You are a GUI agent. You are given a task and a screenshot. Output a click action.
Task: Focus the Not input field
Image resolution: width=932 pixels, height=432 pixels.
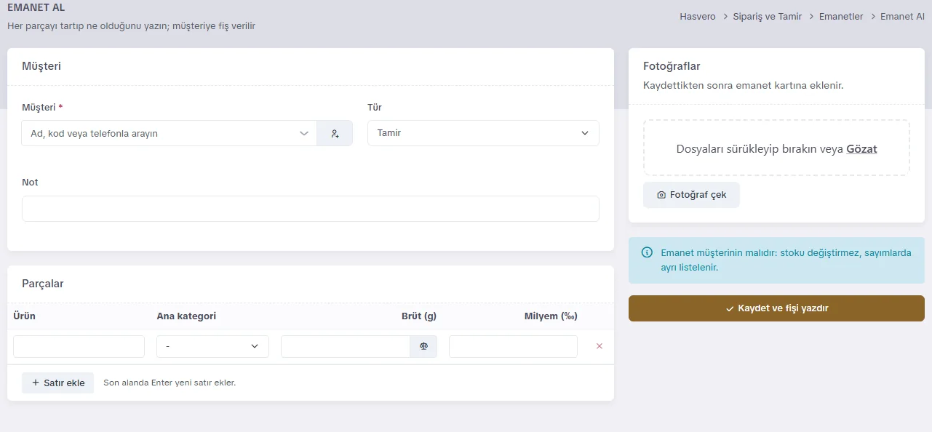[311, 209]
